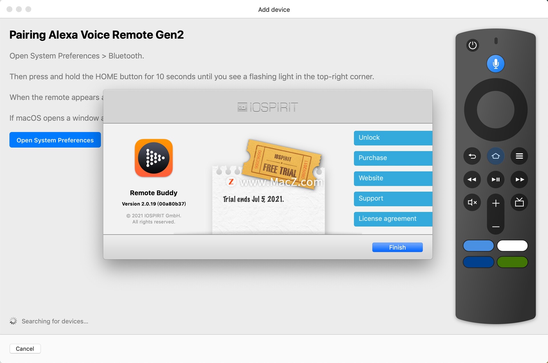Click the searching spinner indicator
The height and width of the screenshot is (363, 548).
coord(13,321)
